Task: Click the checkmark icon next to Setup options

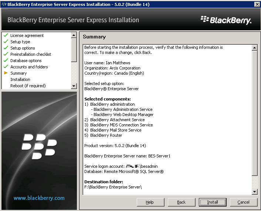Action: 6,48
